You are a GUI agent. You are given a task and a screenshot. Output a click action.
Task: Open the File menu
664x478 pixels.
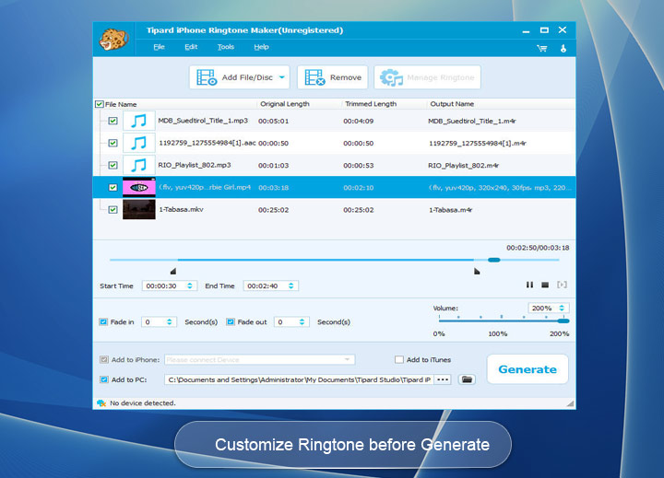[159, 47]
